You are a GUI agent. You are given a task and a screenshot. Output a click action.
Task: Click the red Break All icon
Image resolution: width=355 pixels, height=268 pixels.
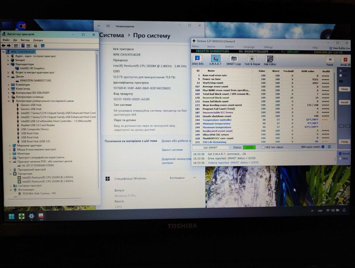coord(345,60)
